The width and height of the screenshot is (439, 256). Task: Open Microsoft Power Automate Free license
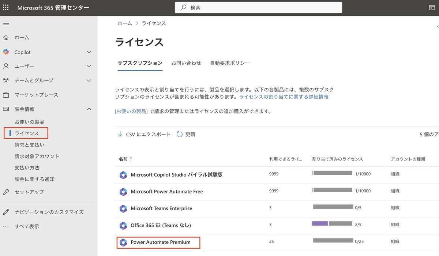[x=167, y=192]
